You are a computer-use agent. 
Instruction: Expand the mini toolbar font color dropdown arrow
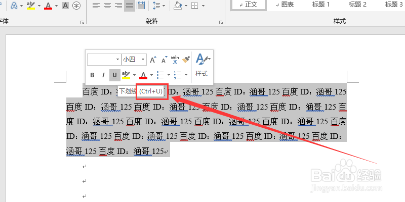tap(151, 75)
